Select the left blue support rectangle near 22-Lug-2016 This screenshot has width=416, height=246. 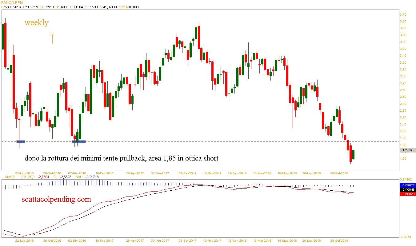[21, 141]
